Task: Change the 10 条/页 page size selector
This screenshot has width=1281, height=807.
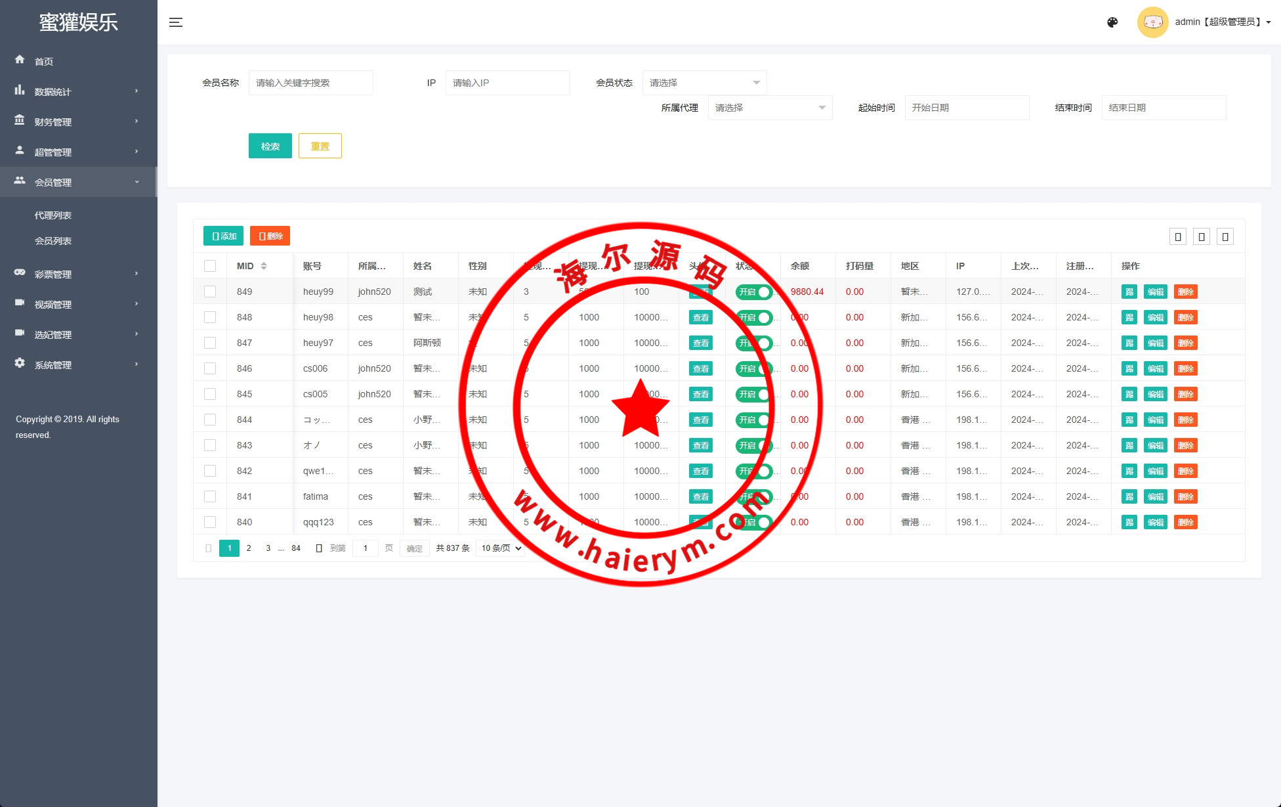Action: [501, 548]
